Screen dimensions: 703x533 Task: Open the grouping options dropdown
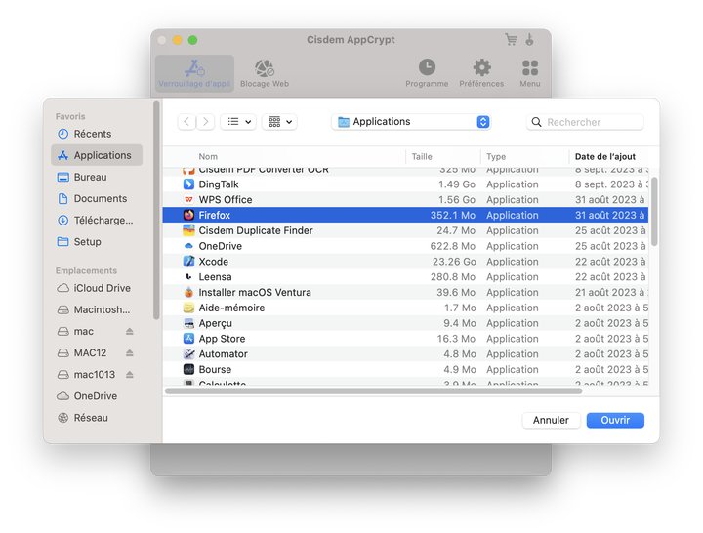280,121
